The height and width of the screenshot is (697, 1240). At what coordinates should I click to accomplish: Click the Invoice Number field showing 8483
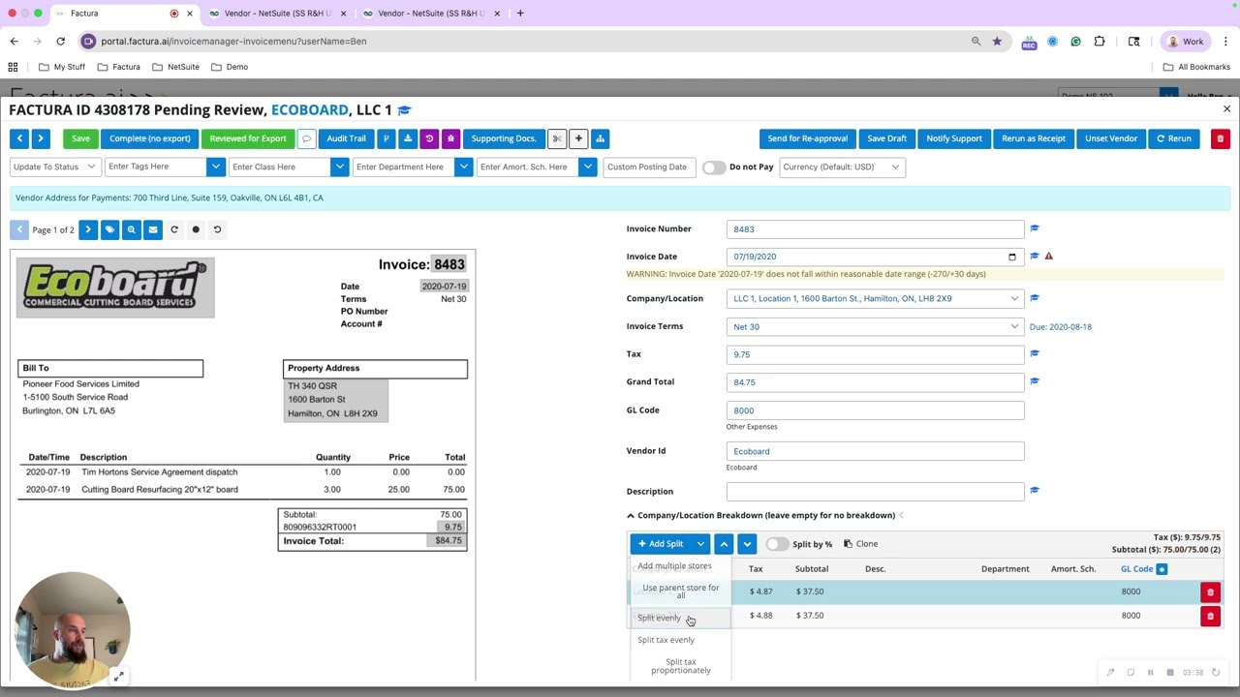(x=875, y=229)
